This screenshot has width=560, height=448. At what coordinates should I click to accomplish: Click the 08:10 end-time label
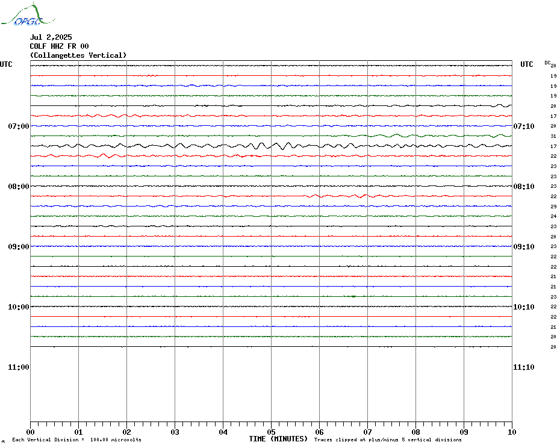pyautogui.click(x=524, y=187)
